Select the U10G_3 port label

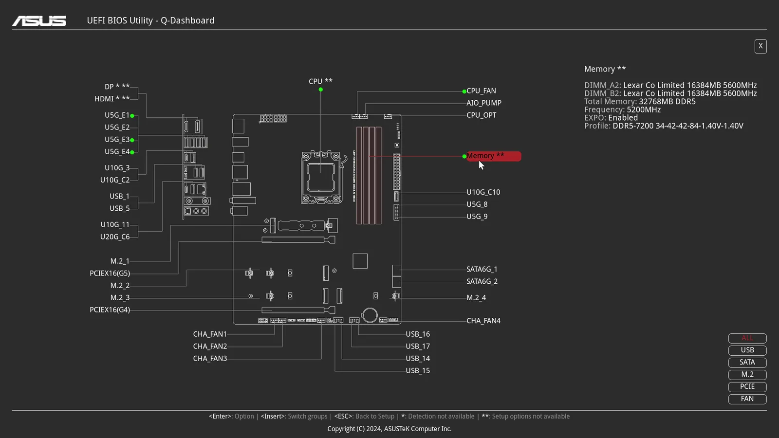coord(117,168)
